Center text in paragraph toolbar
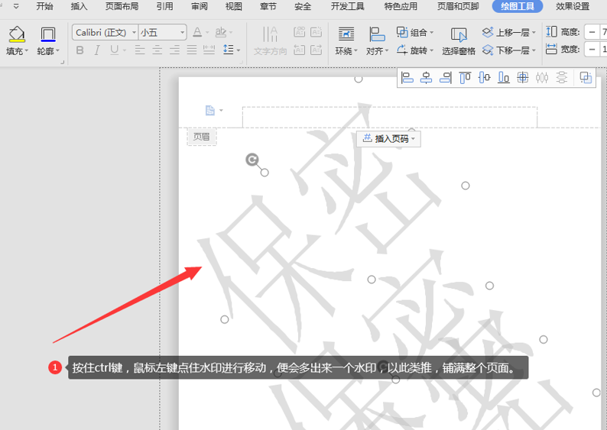Viewport: 607px width, 430px height. [157, 50]
